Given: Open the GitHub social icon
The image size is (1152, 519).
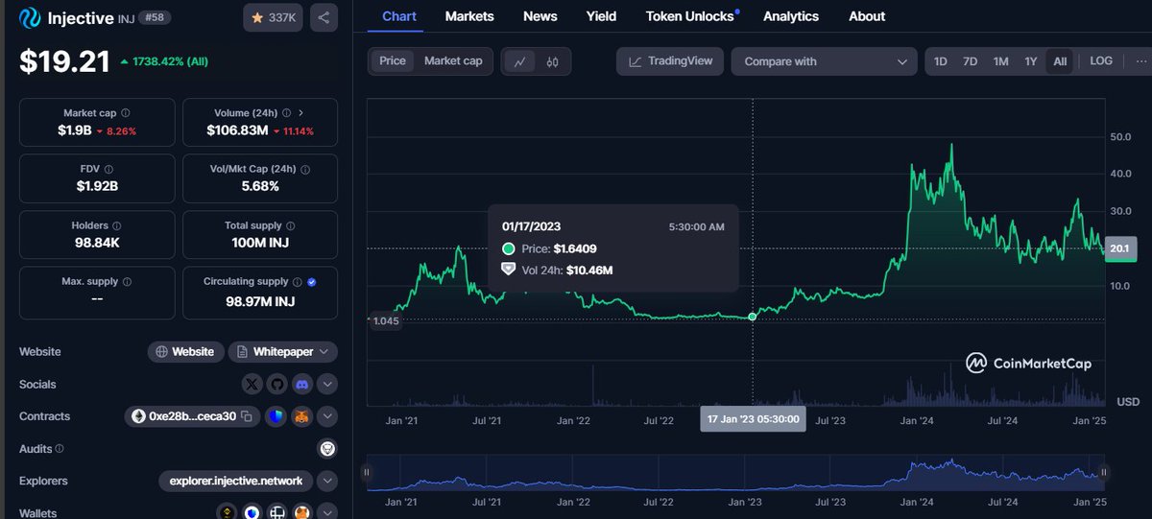Looking at the screenshot, I should (x=277, y=385).
